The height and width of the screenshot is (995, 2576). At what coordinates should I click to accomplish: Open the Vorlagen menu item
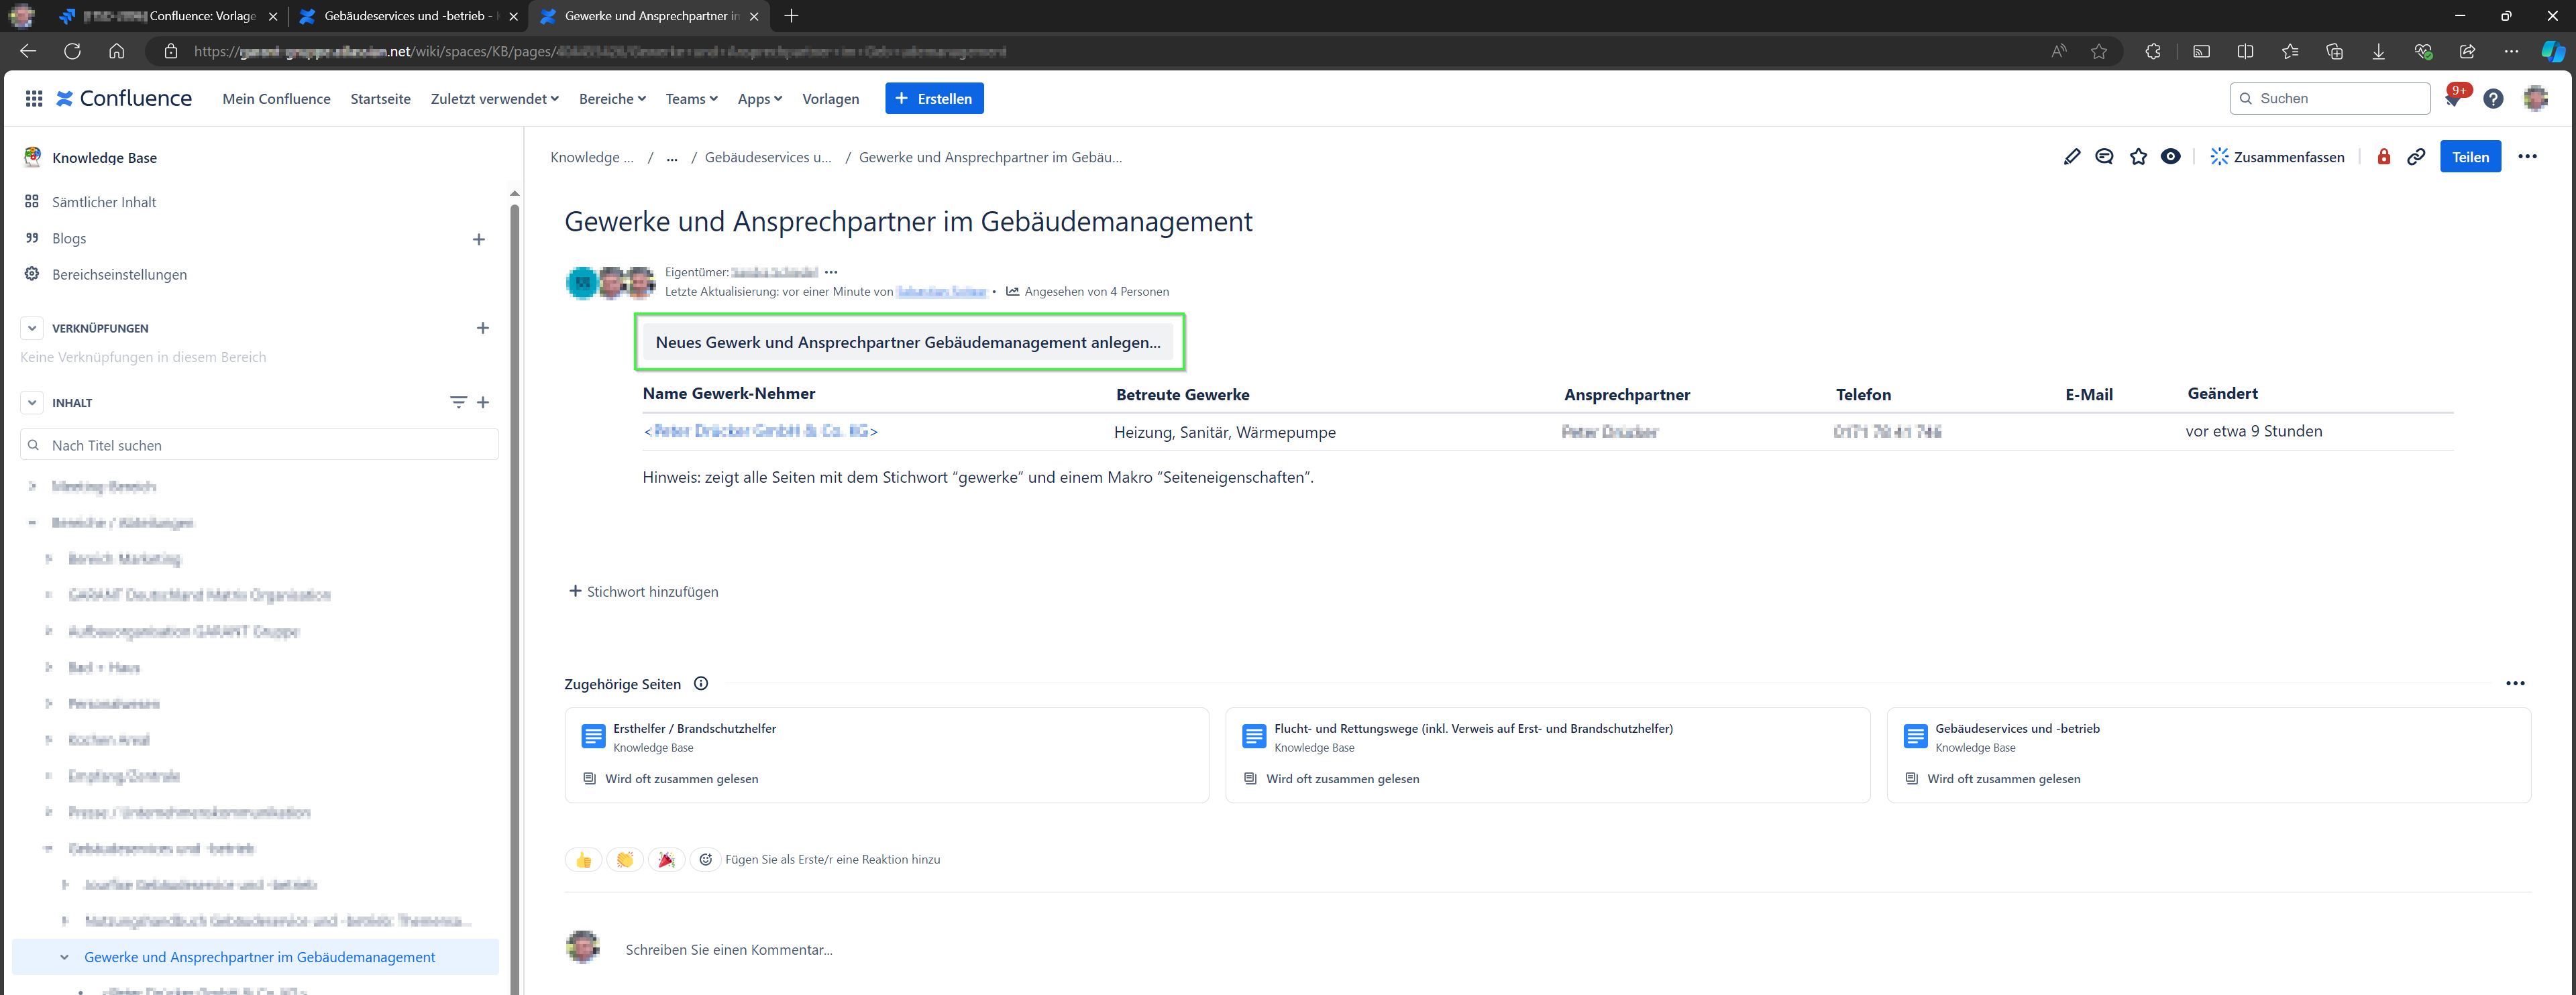point(831,99)
